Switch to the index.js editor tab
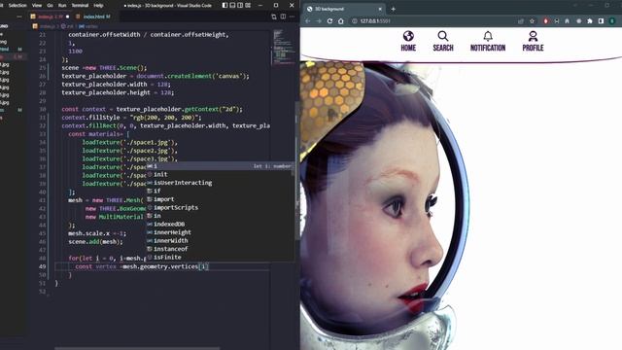The width and height of the screenshot is (622, 350). coord(50,17)
